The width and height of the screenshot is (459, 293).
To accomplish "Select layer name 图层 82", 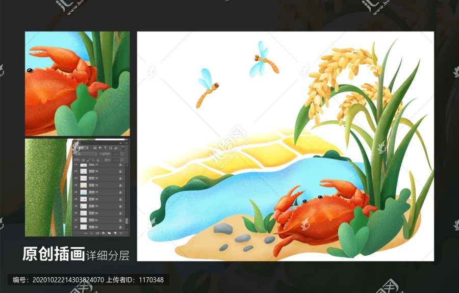I will 93,227.
